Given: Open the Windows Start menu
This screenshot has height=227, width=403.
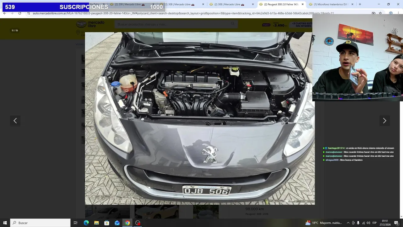Looking at the screenshot, I should coord(5,223).
